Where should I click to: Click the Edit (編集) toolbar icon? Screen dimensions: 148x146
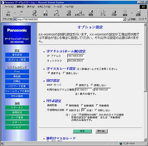pyautogui.click(x=125, y=13)
